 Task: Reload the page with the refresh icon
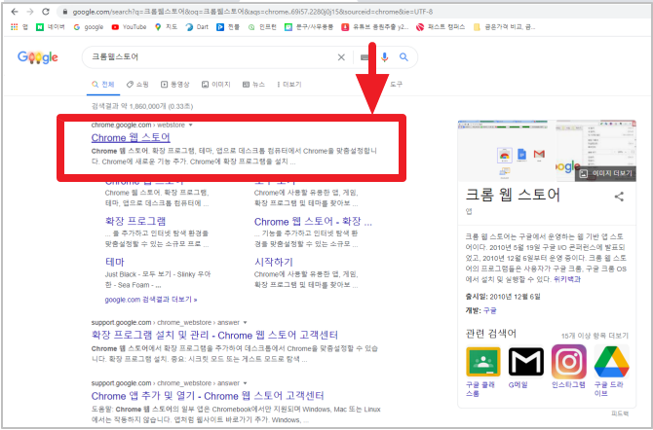tap(46, 12)
